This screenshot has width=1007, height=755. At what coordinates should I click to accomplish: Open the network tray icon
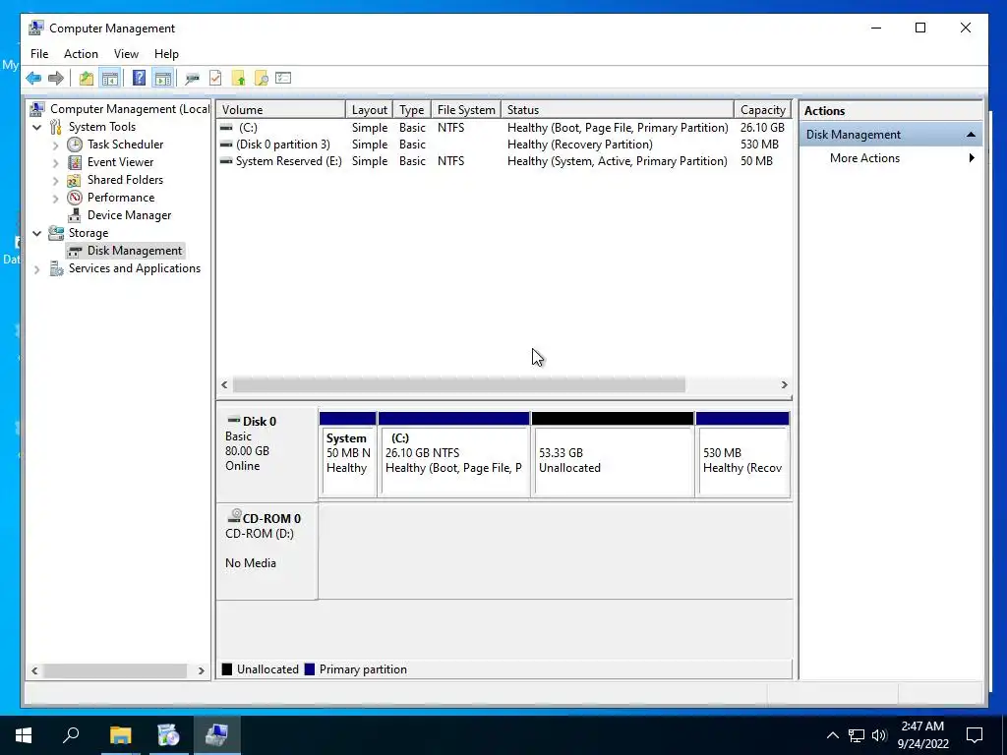(x=856, y=735)
